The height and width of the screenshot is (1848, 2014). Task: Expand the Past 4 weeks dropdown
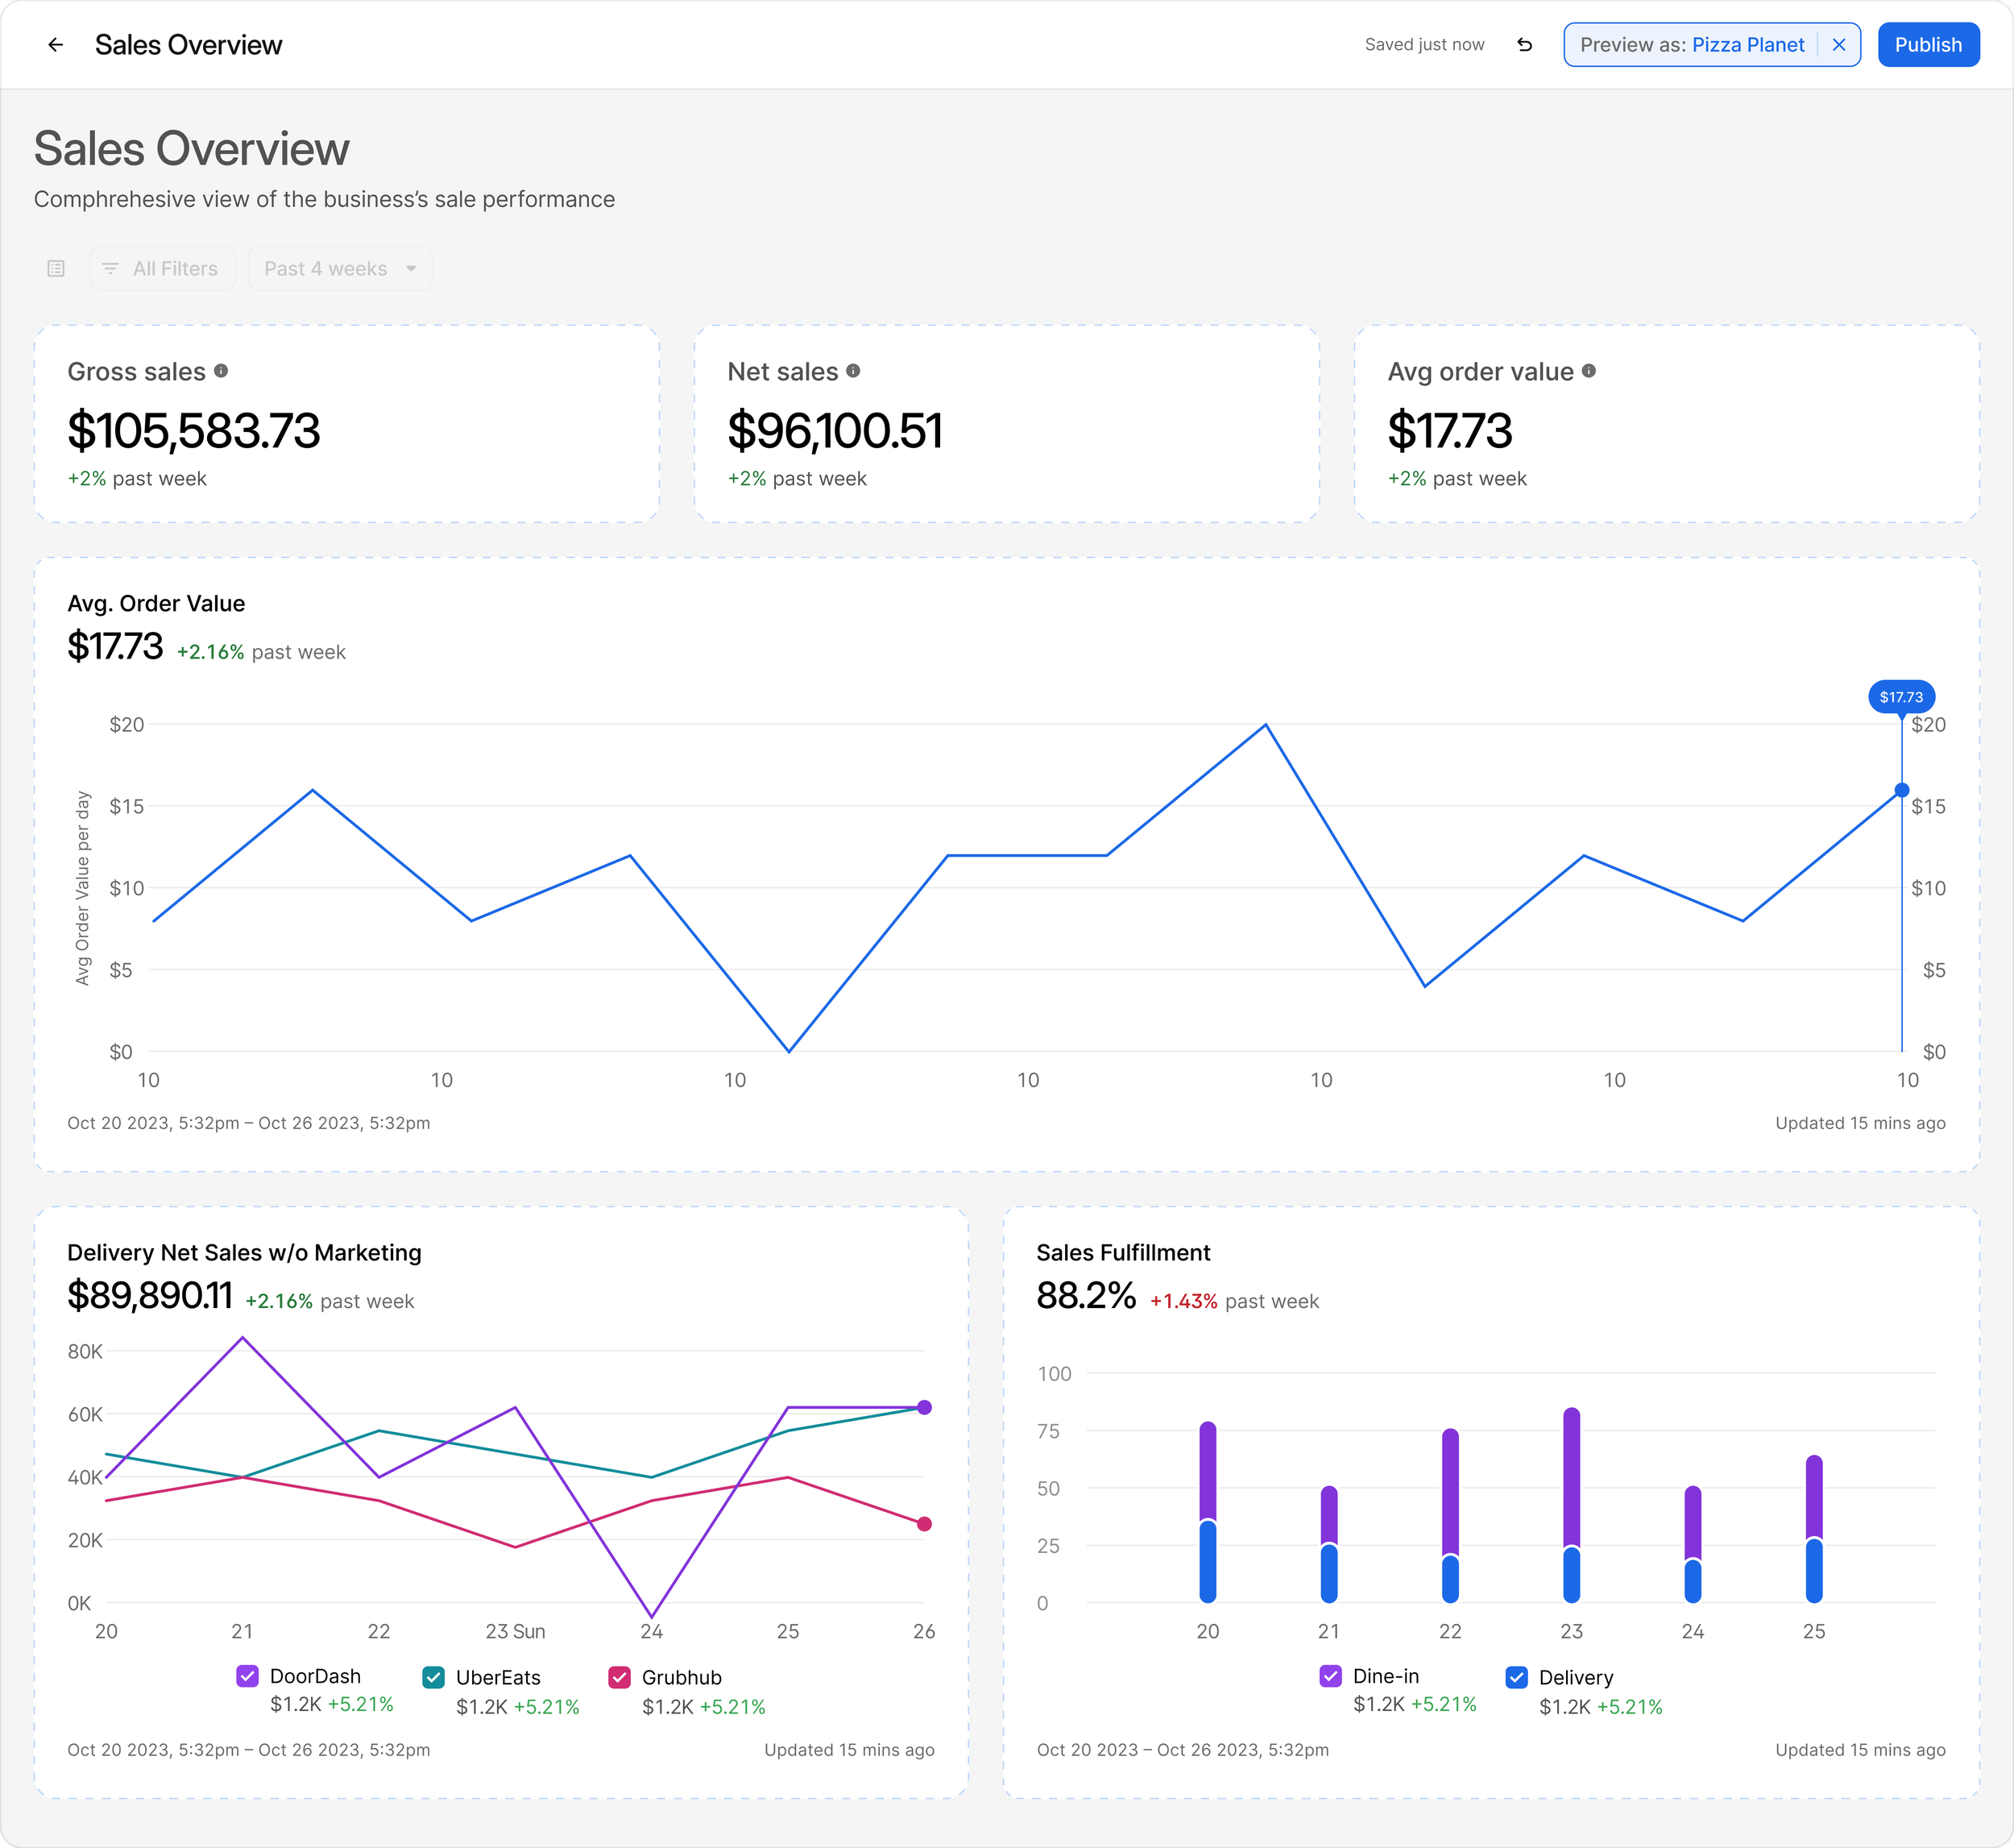[340, 269]
